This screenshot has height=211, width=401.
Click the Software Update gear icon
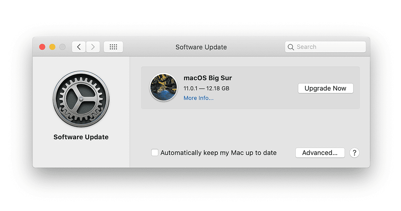(x=81, y=99)
